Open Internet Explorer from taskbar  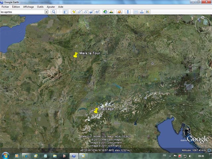[x=26, y=156]
